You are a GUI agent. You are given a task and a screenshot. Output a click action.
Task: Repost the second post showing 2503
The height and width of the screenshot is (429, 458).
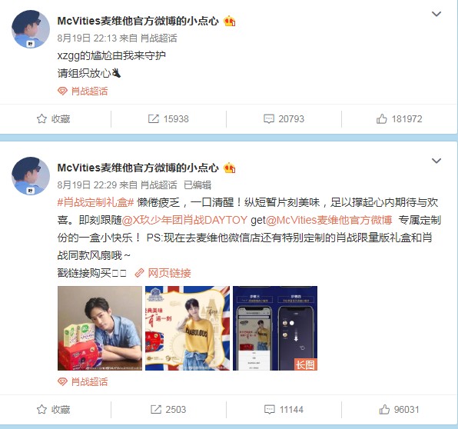click(156, 409)
